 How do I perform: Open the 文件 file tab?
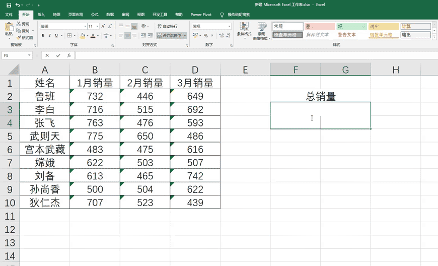pyautogui.click(x=9, y=15)
